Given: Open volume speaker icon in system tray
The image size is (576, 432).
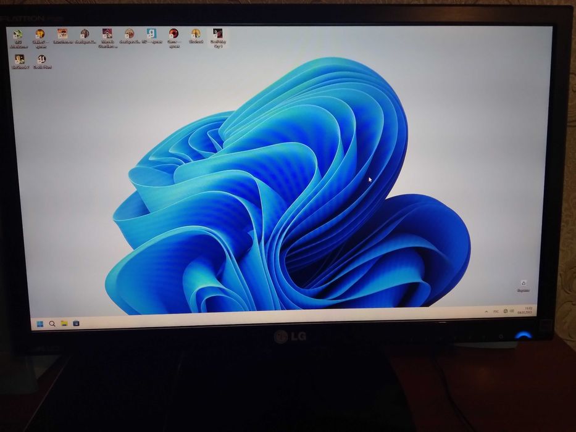Looking at the screenshot, I should pyautogui.click(x=512, y=311).
